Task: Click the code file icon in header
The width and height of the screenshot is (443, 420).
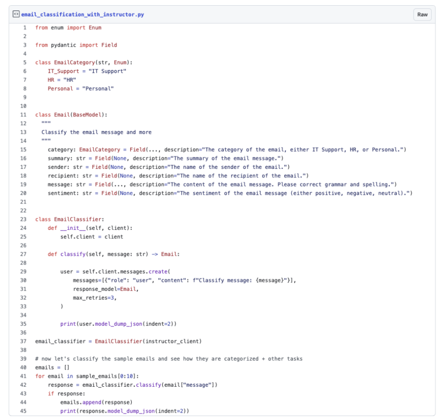Action: [17, 15]
